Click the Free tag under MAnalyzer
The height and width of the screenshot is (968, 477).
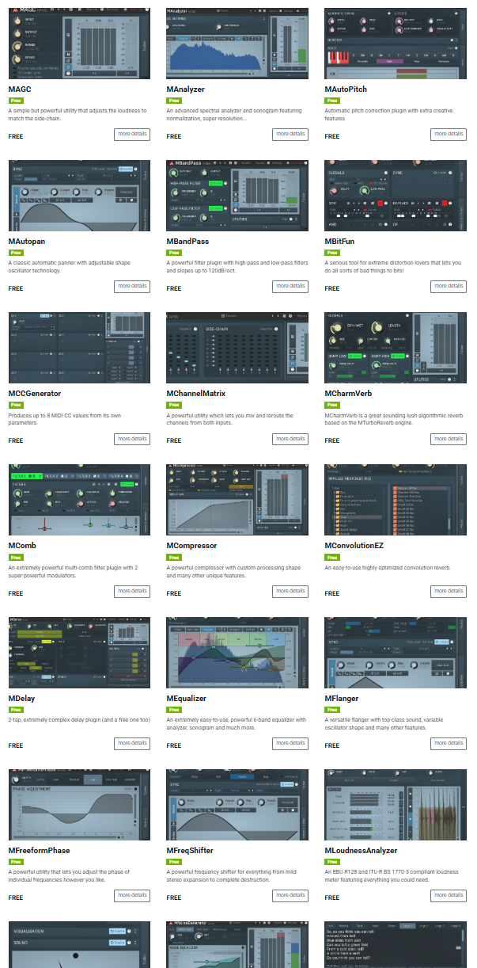[x=174, y=101]
